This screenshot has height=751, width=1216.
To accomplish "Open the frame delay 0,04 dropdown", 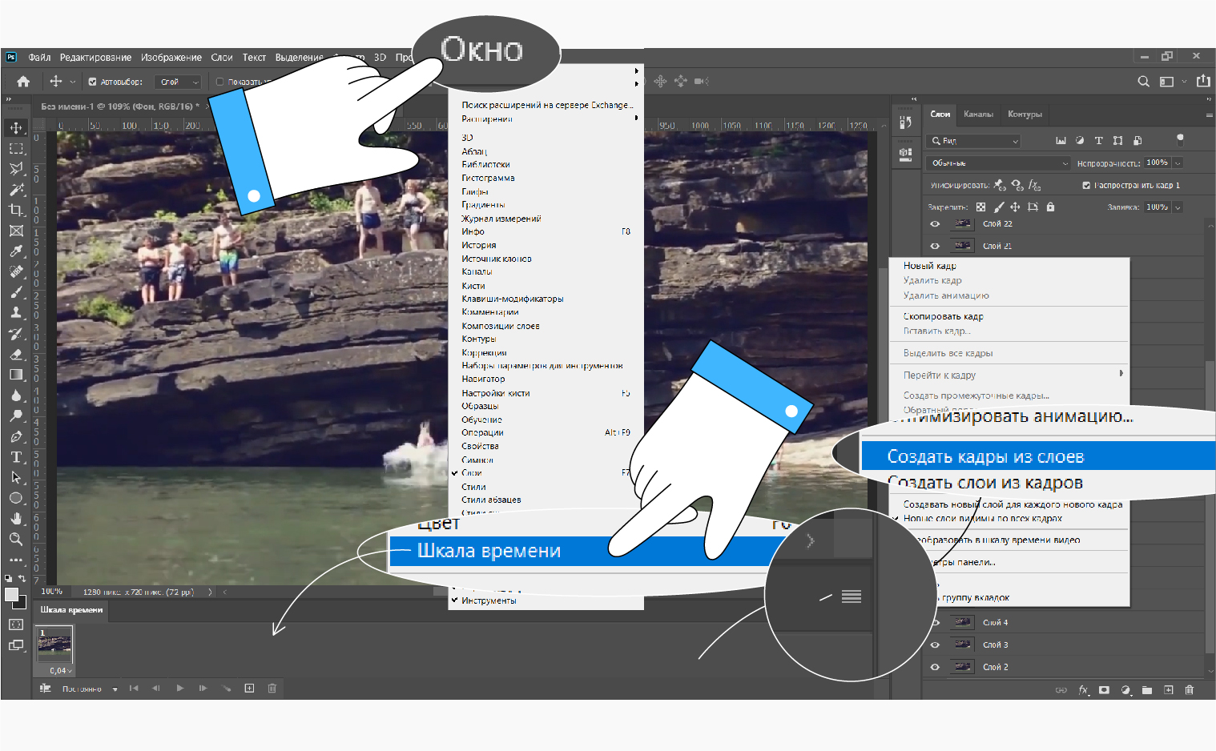I will 61,671.
